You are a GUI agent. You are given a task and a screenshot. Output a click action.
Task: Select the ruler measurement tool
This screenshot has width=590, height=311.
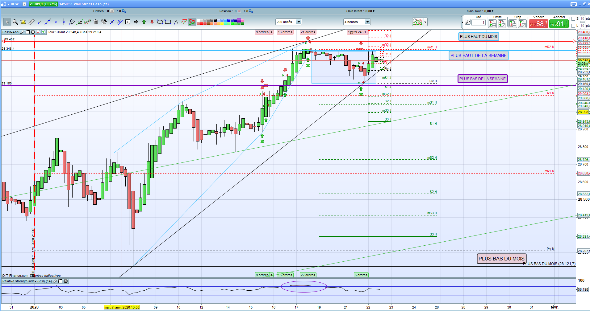(31, 22)
